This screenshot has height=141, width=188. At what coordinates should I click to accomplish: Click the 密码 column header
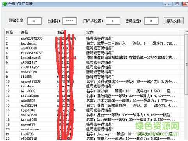70,32
